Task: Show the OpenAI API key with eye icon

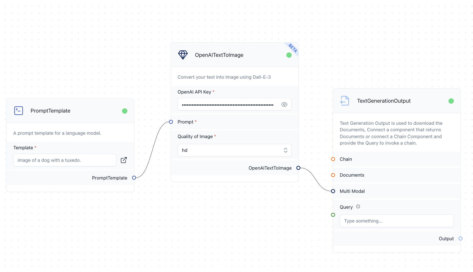Action: [284, 104]
